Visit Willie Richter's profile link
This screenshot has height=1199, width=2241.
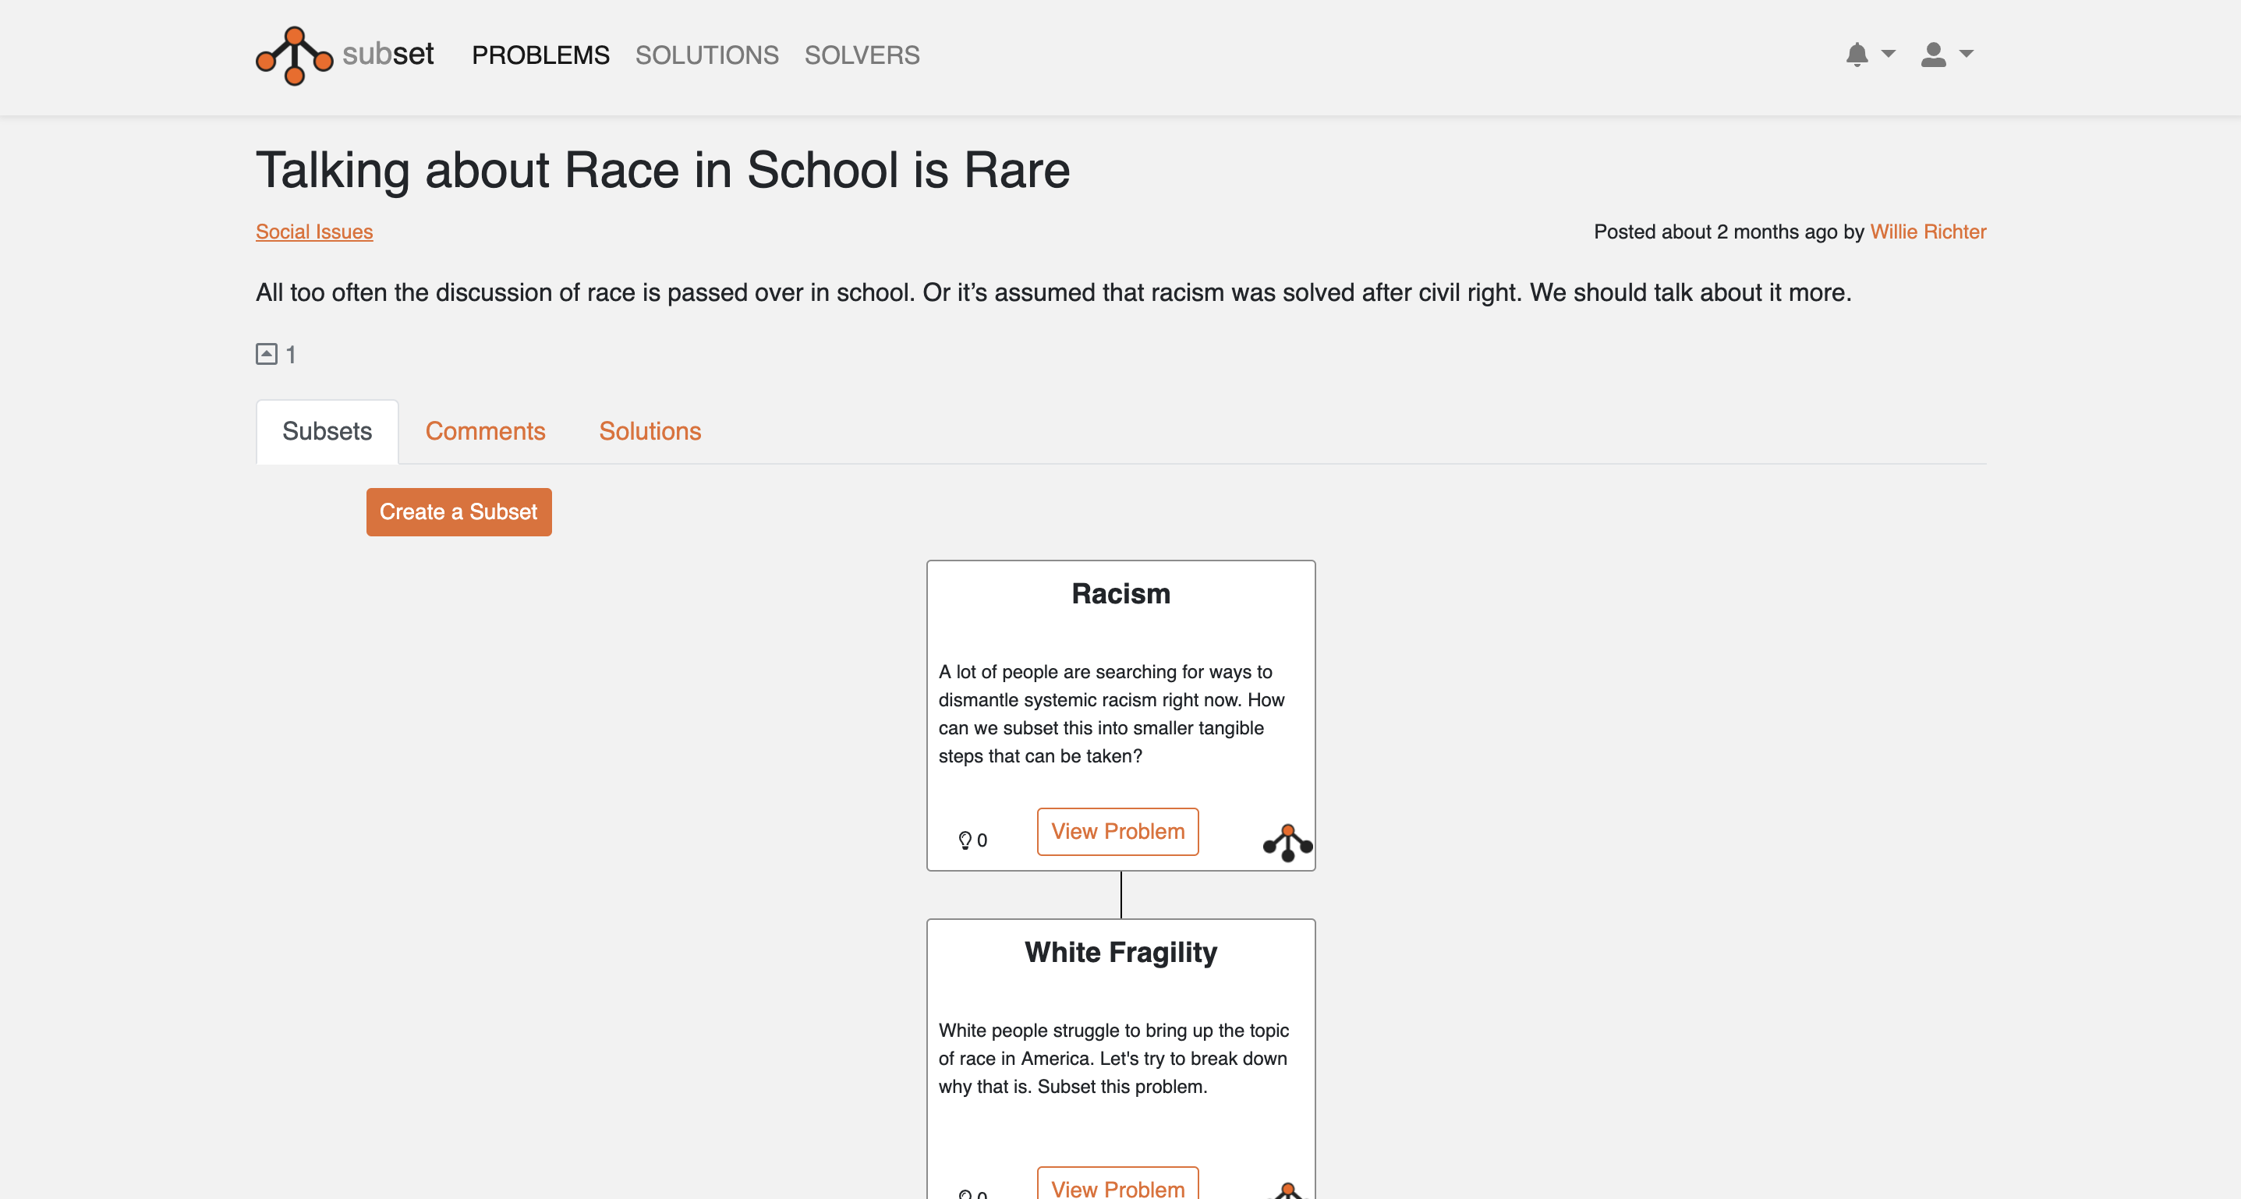point(1928,232)
